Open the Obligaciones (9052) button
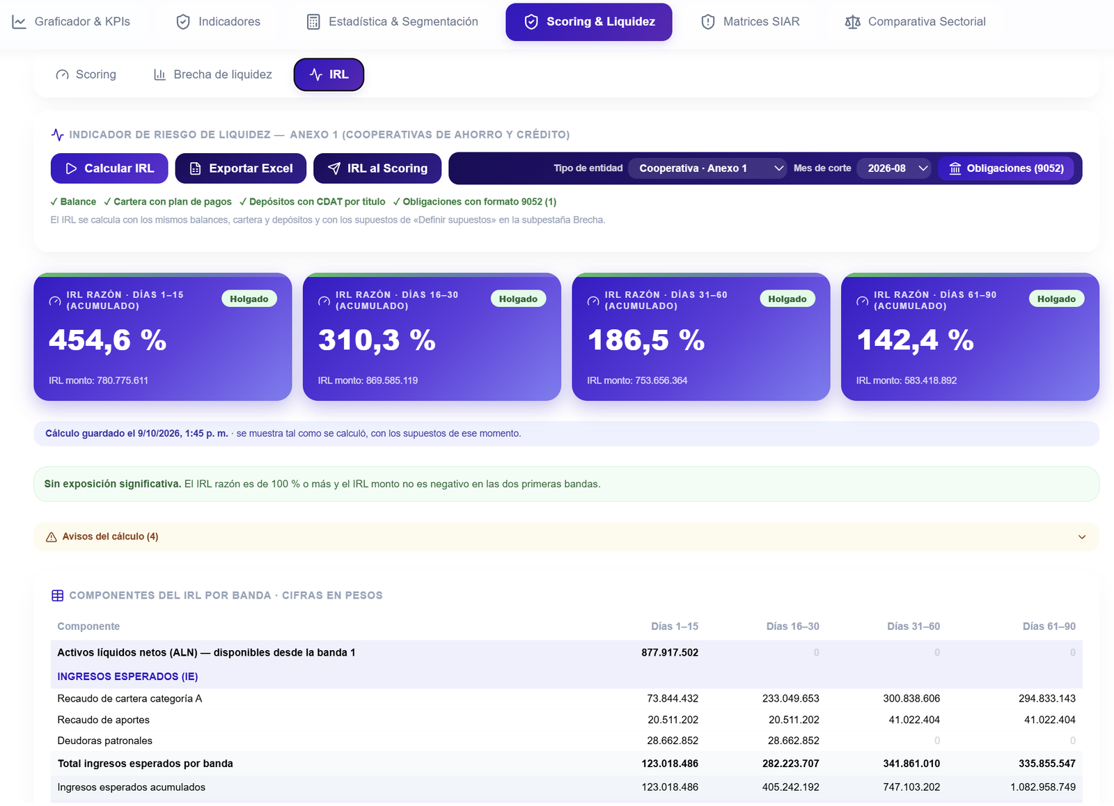The image size is (1114, 806). click(1006, 168)
